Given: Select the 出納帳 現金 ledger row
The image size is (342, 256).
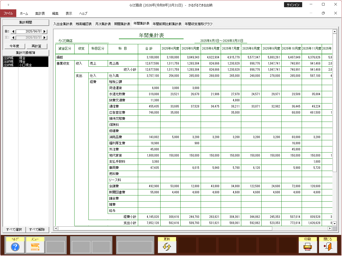Looking at the screenshot, I should [x=25, y=58].
